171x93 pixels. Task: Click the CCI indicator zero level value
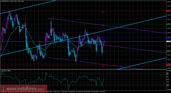168,79
